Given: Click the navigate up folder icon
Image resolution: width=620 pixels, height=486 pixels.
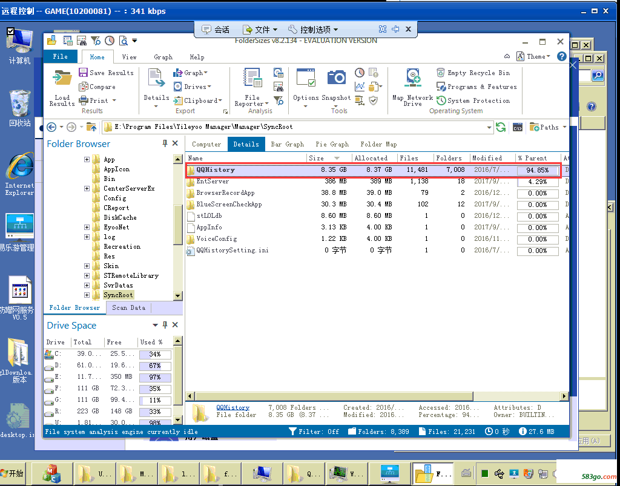Looking at the screenshot, I should tap(91, 127).
